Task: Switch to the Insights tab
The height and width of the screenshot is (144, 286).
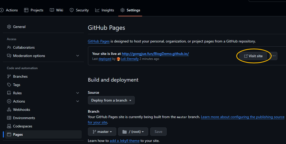Action: 105,10
